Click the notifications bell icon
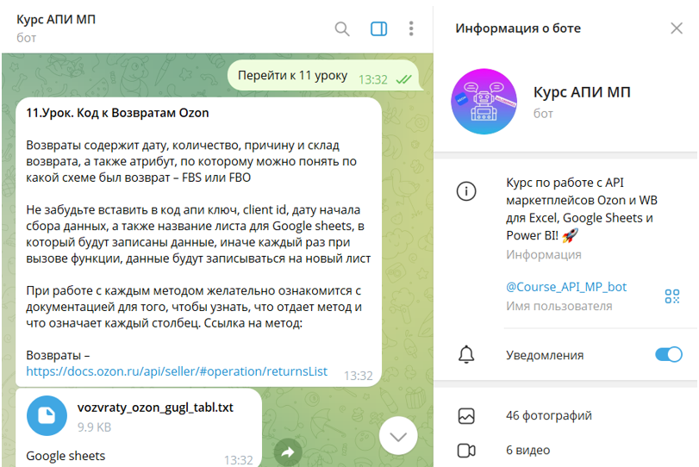 click(x=466, y=355)
